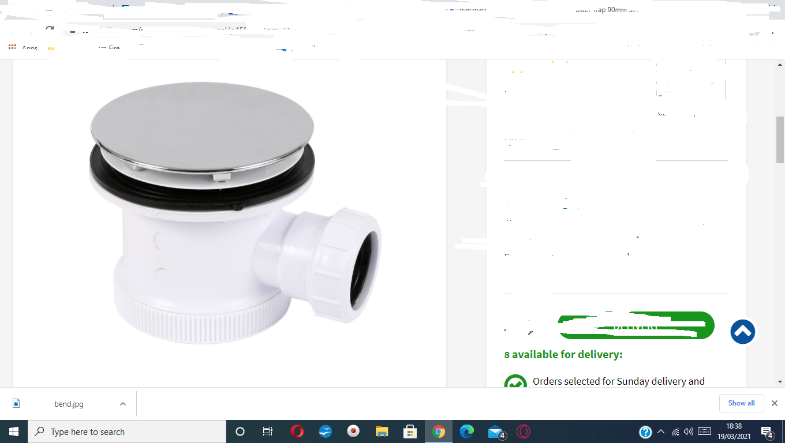The height and width of the screenshot is (443, 785).
Task: Click Show all downloads button
Action: 741,403
